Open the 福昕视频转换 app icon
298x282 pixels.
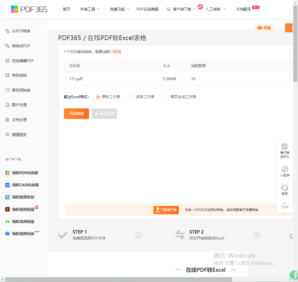(7, 234)
